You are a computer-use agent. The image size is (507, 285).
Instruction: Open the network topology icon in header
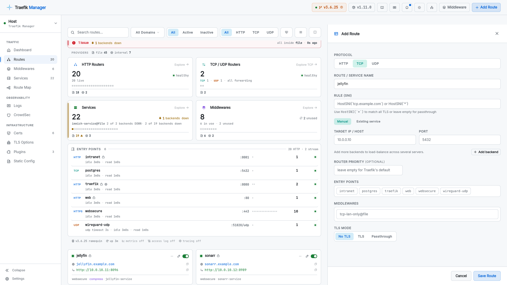(432, 7)
